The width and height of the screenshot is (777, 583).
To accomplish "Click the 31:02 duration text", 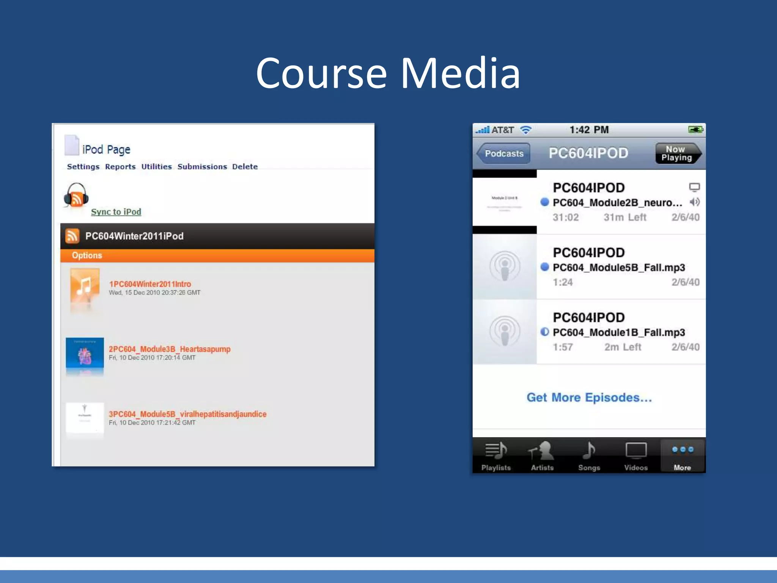I will coord(566,217).
